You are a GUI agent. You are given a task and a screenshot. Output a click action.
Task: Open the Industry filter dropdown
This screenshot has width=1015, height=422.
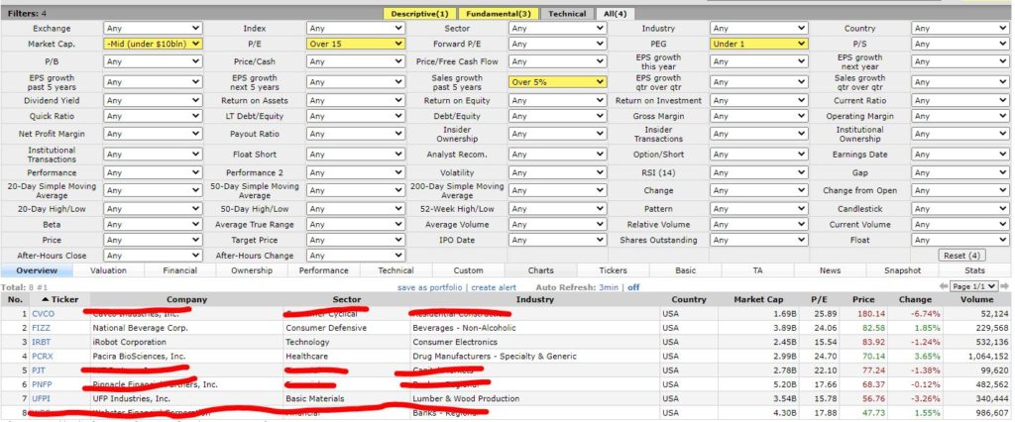point(758,29)
